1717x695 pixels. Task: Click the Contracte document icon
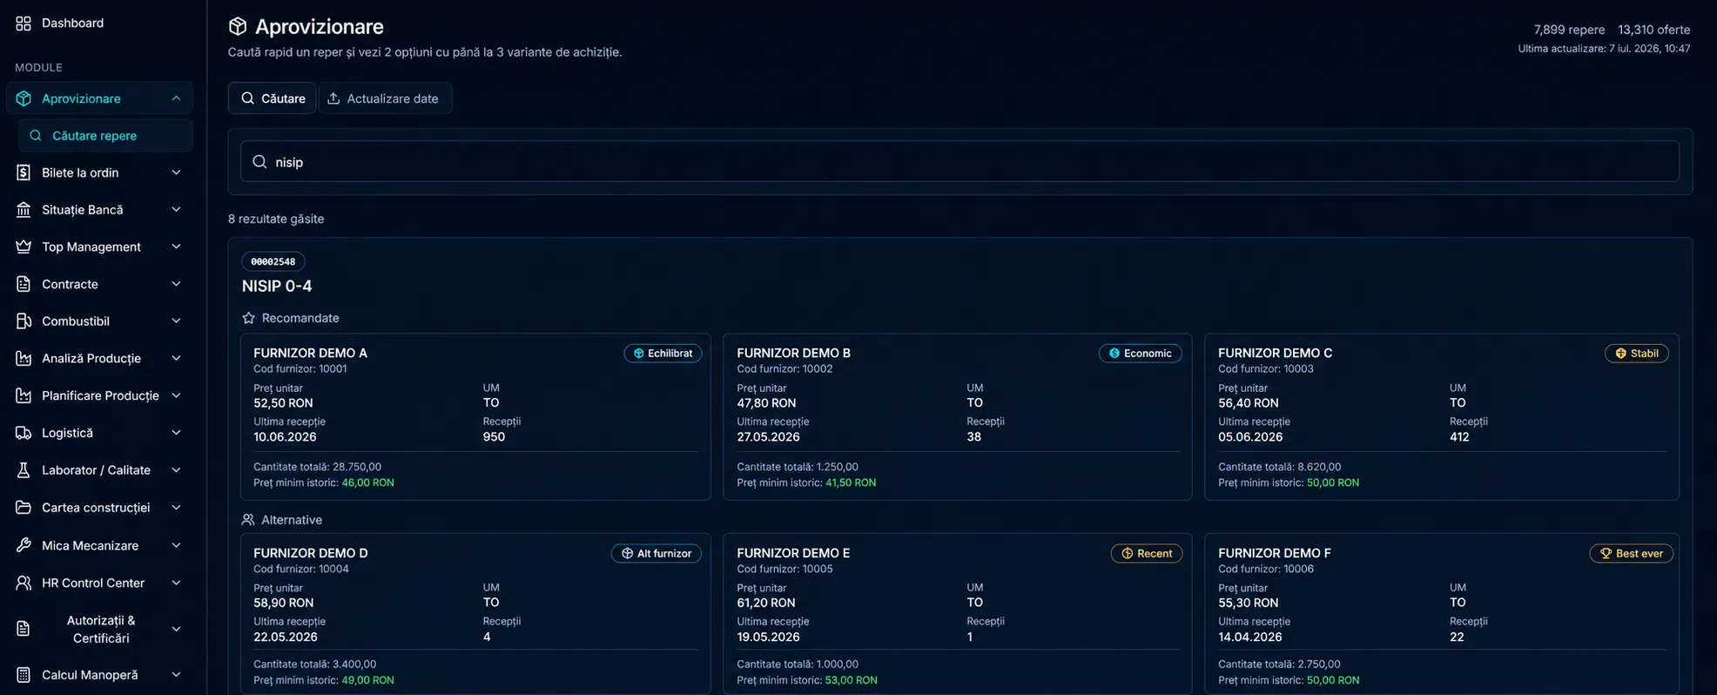[24, 284]
